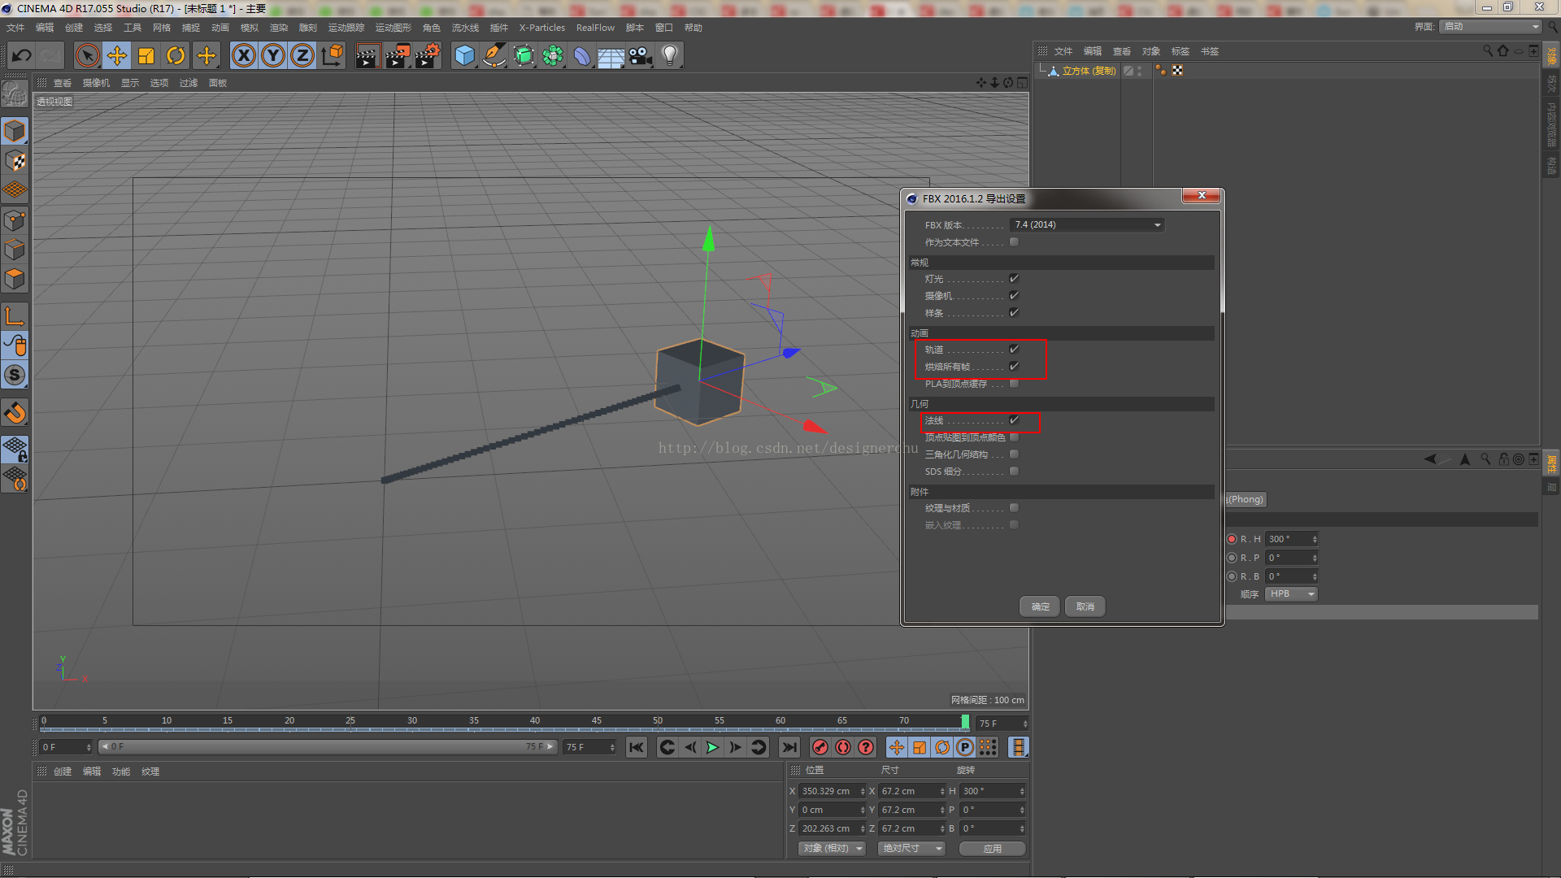The width and height of the screenshot is (1561, 878).
Task: Add a cube primitive object
Action: pos(464,56)
